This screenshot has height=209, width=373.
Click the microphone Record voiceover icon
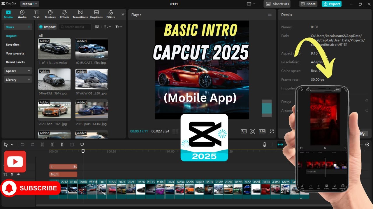click(x=265, y=145)
